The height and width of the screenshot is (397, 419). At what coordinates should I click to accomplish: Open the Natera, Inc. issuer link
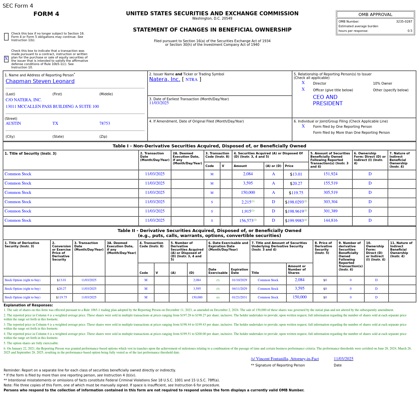pos(164,79)
